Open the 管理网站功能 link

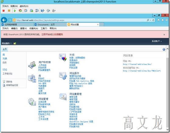tap(75, 76)
